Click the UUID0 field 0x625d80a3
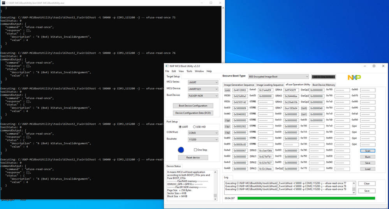Image resolution: width=389 pixels, height=209 pixels. (x=240, y=96)
